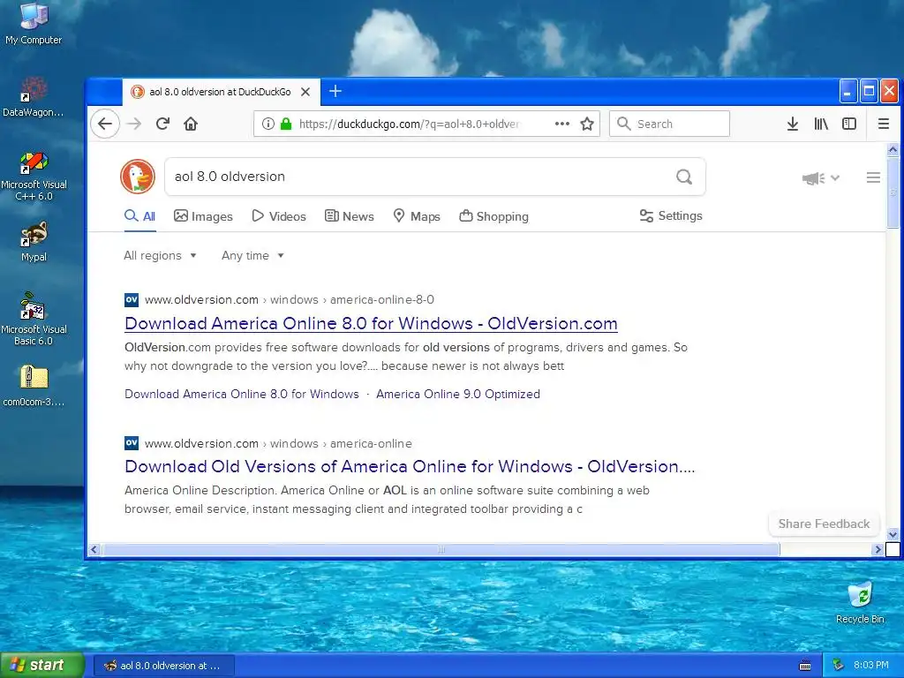The image size is (904, 678).
Task: Select Microsoft Visual Basic 6.0 desktop icon
Action: tap(34, 319)
